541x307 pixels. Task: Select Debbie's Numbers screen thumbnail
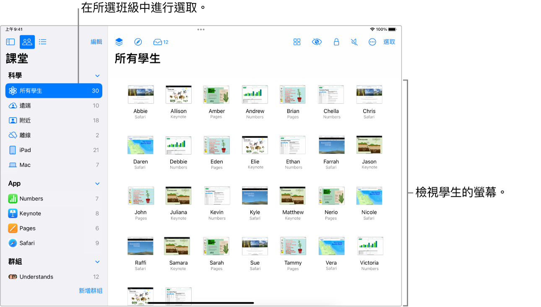click(x=179, y=145)
